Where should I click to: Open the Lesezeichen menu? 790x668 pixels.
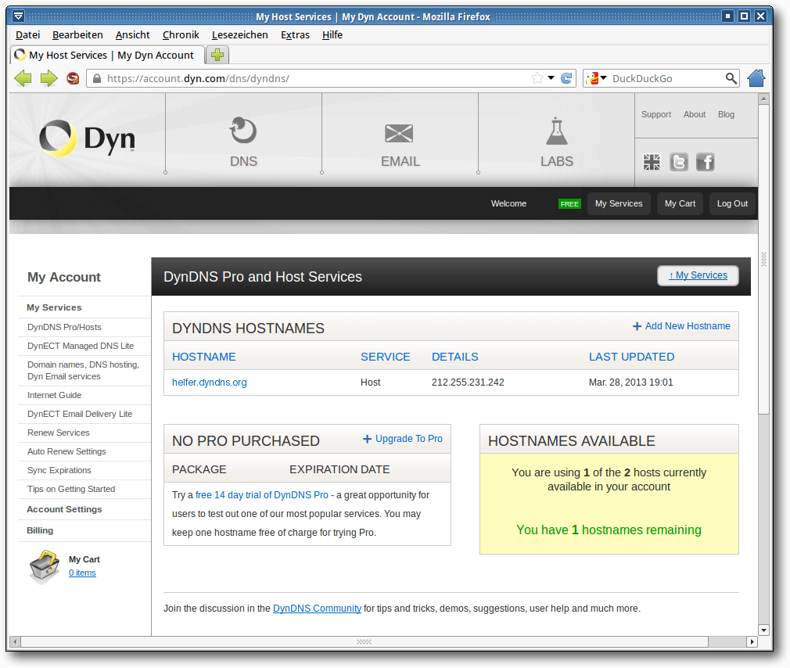click(240, 34)
